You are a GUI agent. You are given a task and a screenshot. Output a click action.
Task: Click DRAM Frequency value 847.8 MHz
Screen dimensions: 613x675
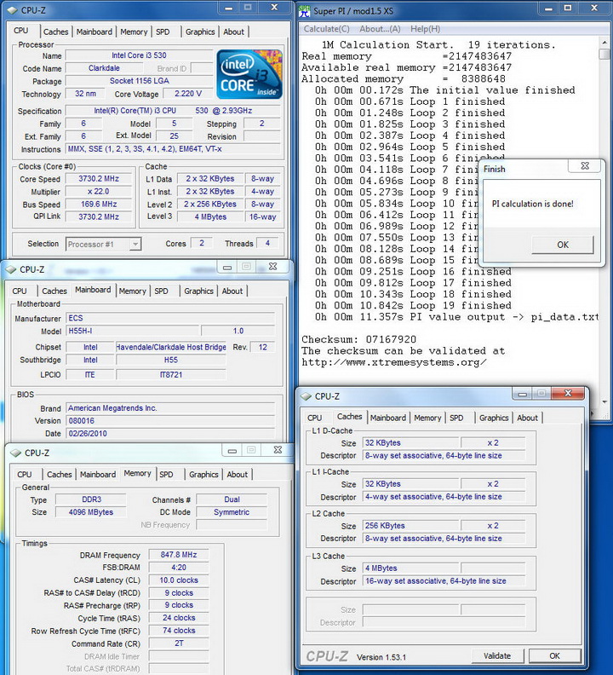pos(179,555)
